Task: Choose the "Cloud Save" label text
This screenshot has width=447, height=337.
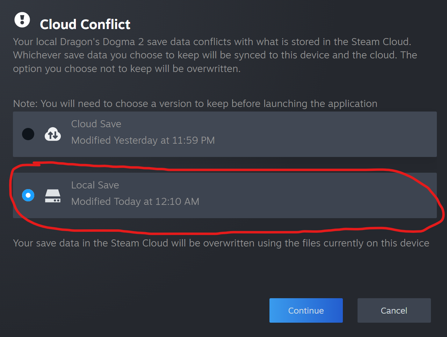Action: [x=96, y=124]
